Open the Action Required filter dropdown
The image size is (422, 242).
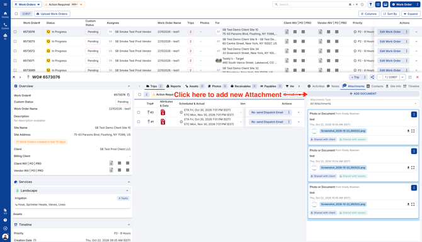64,4
